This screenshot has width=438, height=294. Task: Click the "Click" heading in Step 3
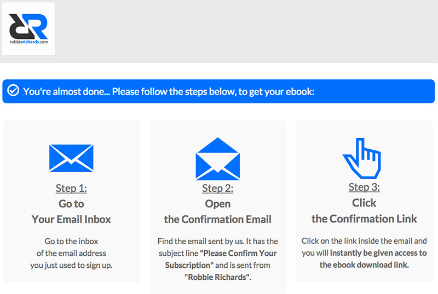point(364,203)
